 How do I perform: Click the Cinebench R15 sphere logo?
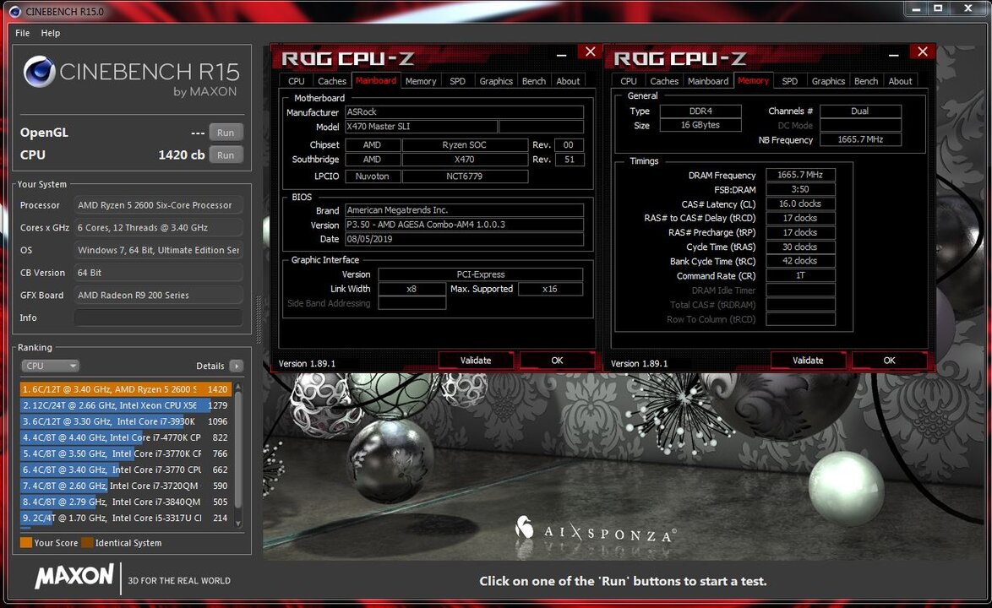click(x=39, y=72)
